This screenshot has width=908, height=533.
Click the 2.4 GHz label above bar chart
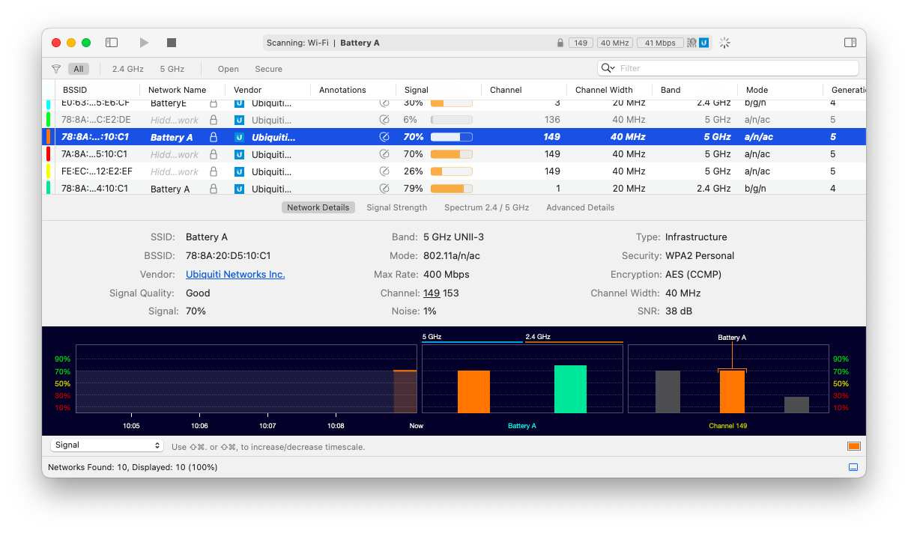point(538,337)
